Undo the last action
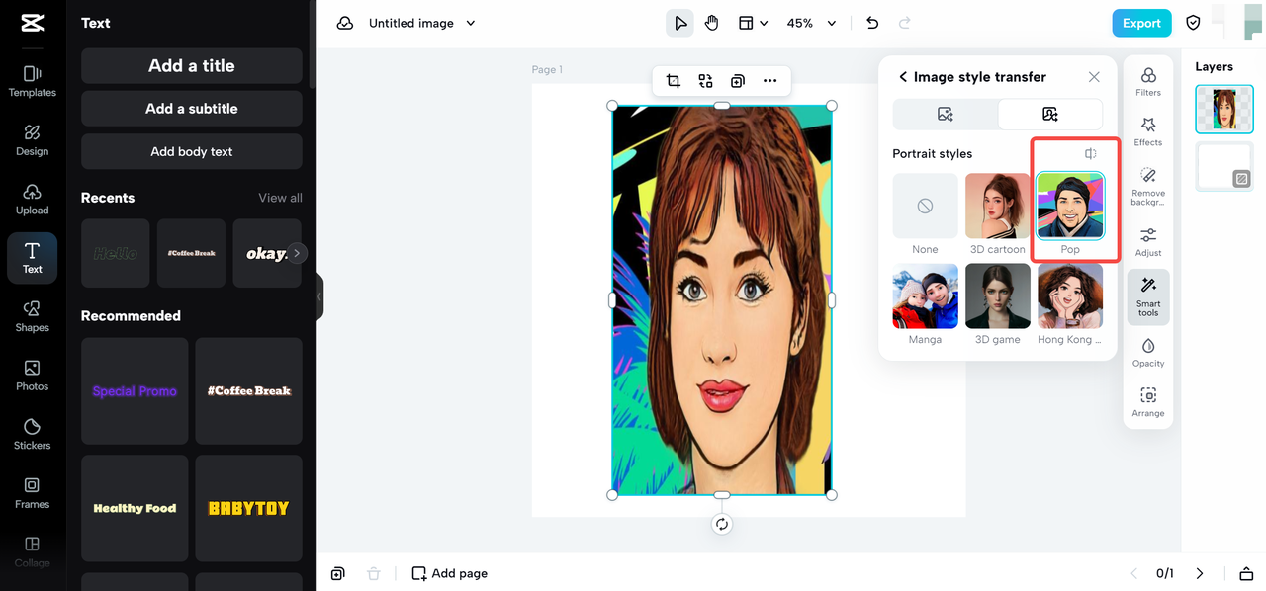The image size is (1266, 591). [x=871, y=23]
